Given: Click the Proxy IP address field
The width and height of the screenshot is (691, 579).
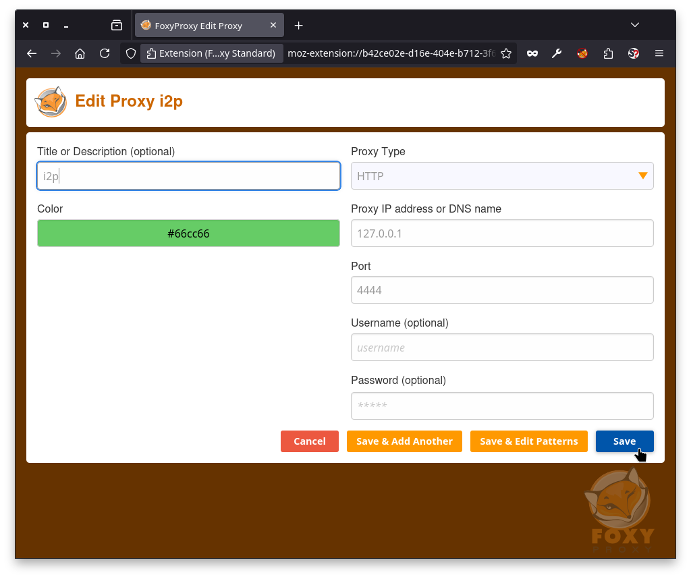Looking at the screenshot, I should [502, 233].
